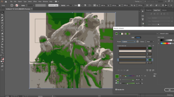The image size is (174, 97).
Task: Select the Shape Builder tool
Action: [x=2, y=36]
